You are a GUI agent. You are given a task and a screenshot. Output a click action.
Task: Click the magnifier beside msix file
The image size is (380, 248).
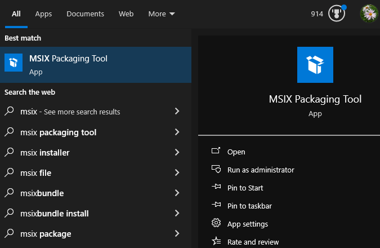click(x=9, y=172)
